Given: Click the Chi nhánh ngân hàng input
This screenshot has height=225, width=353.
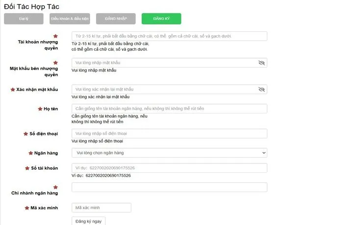Looking at the screenshot, I should click(x=169, y=187).
